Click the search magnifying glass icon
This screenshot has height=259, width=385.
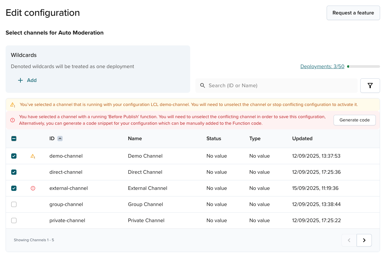pos(202,85)
